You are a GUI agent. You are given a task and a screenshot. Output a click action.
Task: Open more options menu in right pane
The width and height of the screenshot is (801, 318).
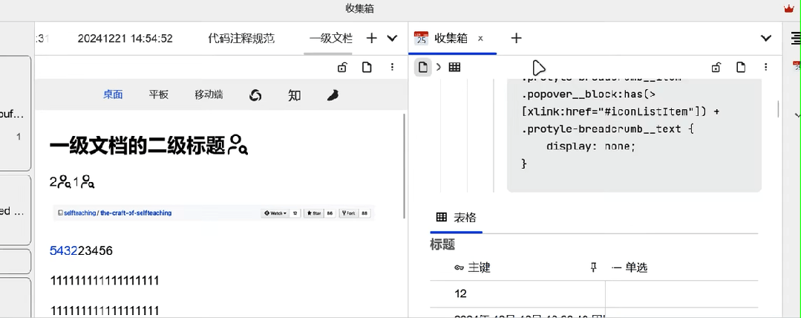pyautogui.click(x=766, y=67)
